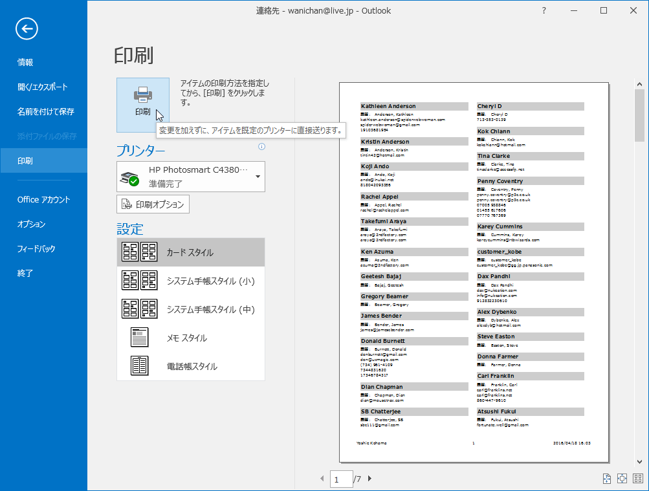Select カード スタイル print style
The height and width of the screenshot is (491, 649).
coord(191,252)
